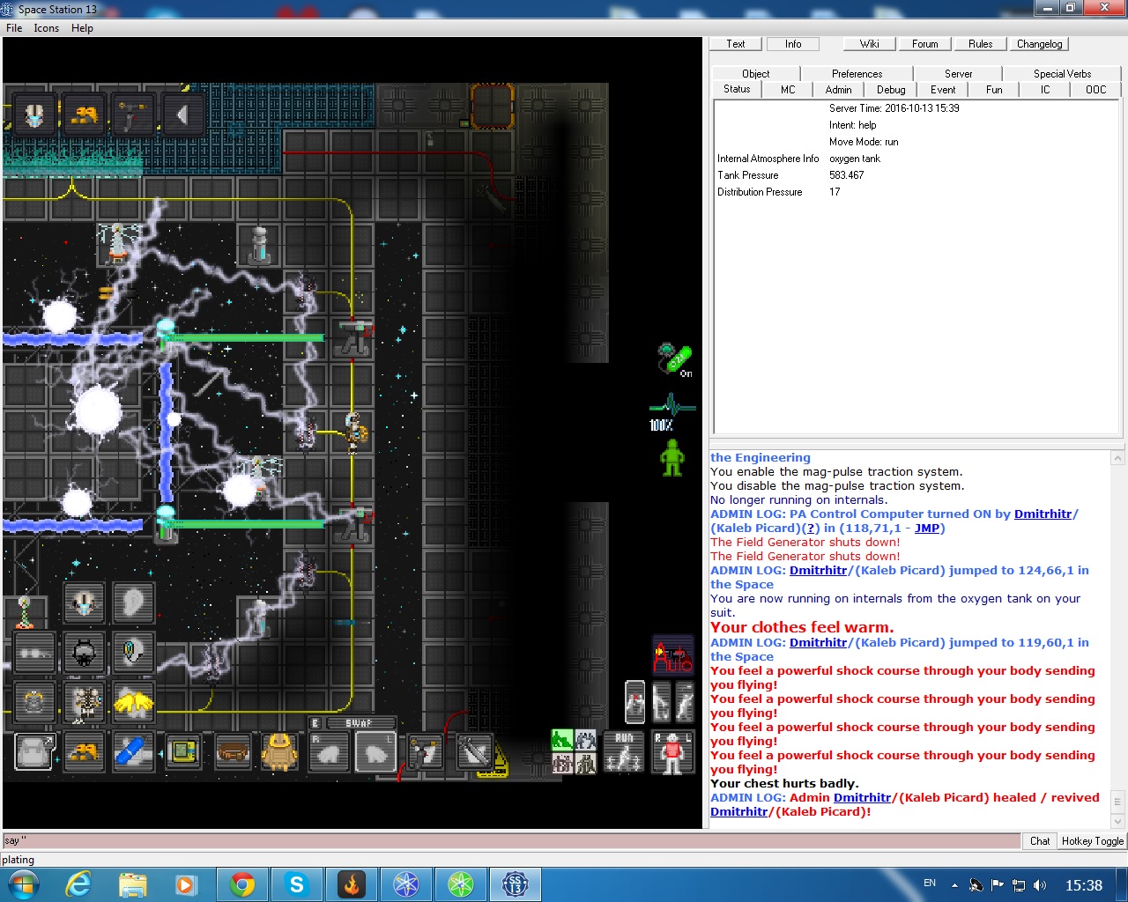
Task: Open the File menu
Action: pyautogui.click(x=14, y=28)
